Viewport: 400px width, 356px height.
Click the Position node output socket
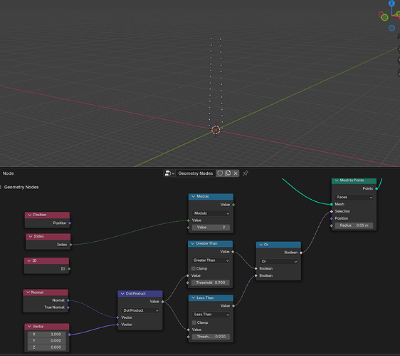coord(70,223)
